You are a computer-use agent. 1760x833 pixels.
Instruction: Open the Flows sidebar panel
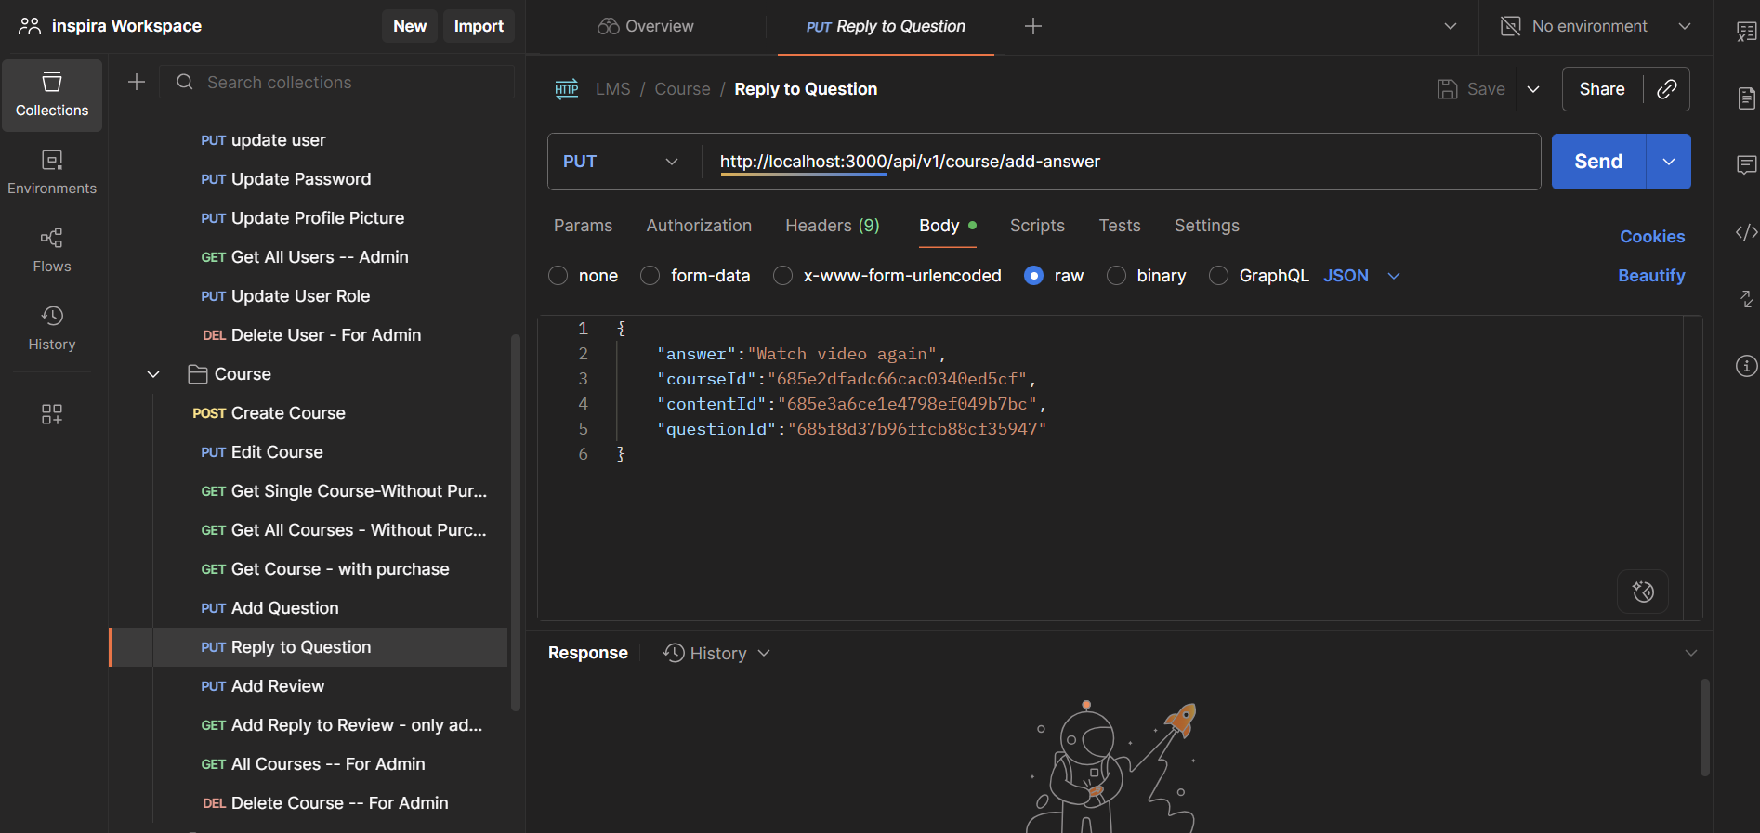(x=52, y=251)
